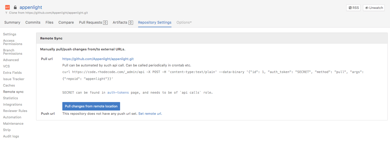Open the appenlight repository name link
390x142 pixels.
[31, 7]
